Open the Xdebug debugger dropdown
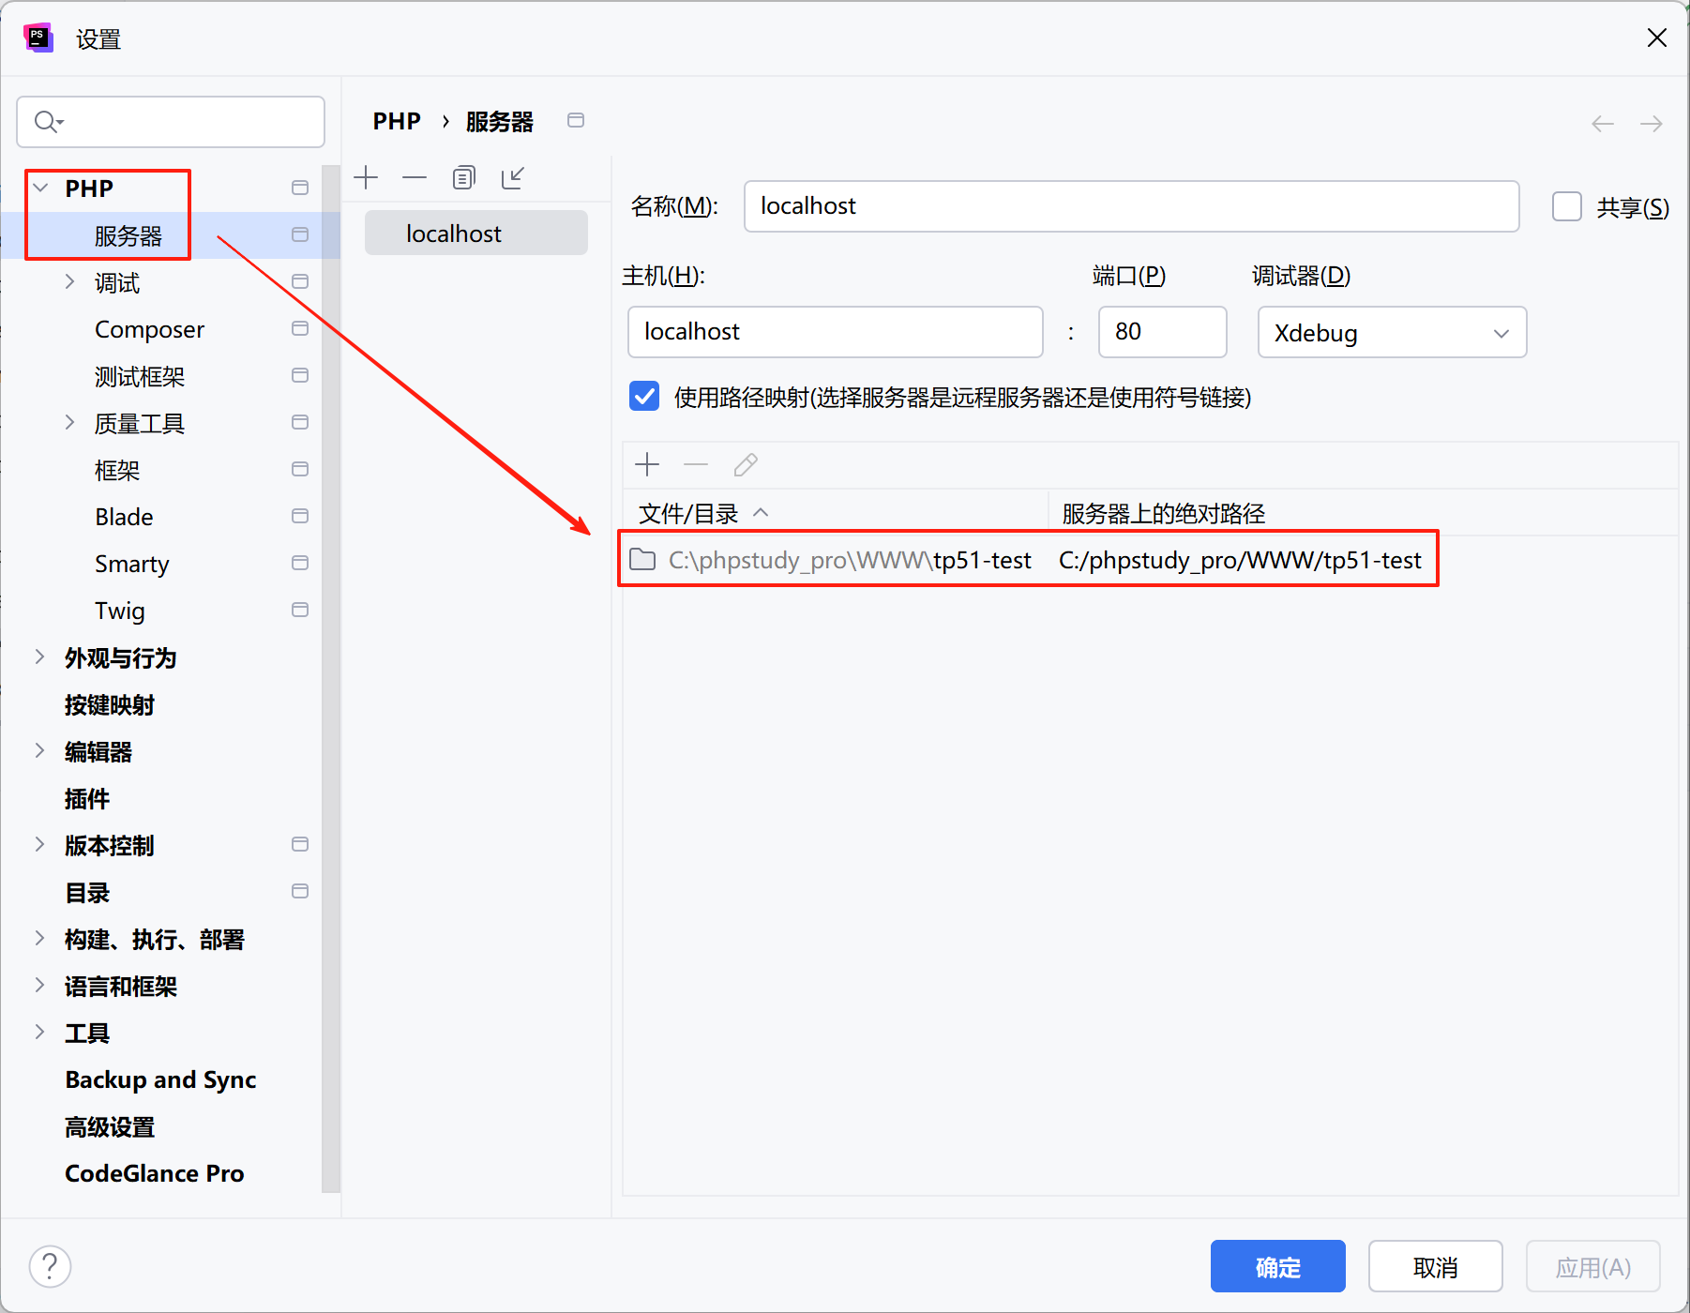 1392,333
